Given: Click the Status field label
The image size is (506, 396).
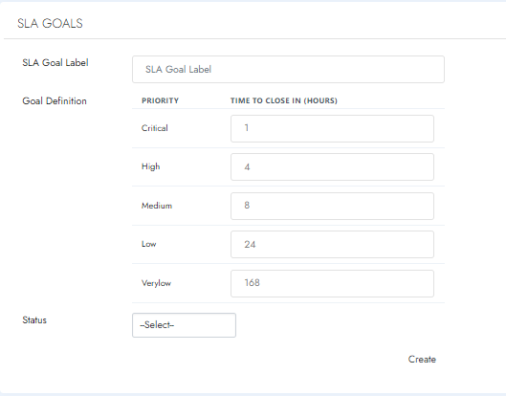Looking at the screenshot, I should coord(34,320).
